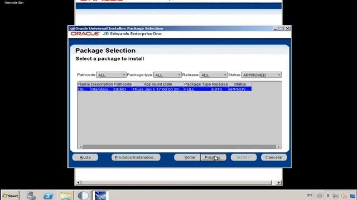
Task: Select the FULL package type cell
Action: pyautogui.click(x=197, y=89)
